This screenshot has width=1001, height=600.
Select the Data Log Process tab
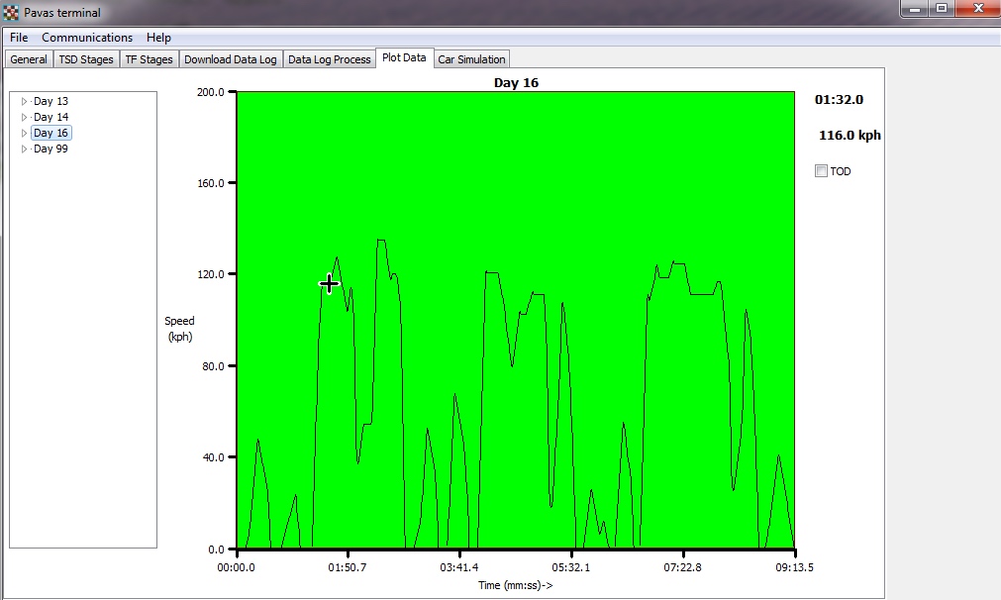click(x=329, y=59)
